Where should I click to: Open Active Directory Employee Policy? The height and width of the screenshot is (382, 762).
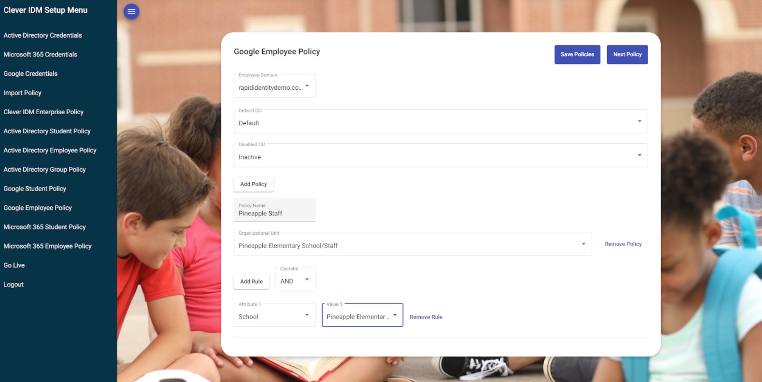[x=50, y=150]
